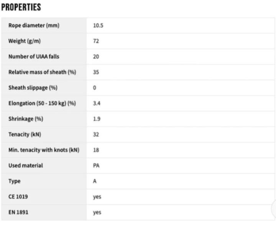Click the Relative mass of sheath label

(42, 72)
